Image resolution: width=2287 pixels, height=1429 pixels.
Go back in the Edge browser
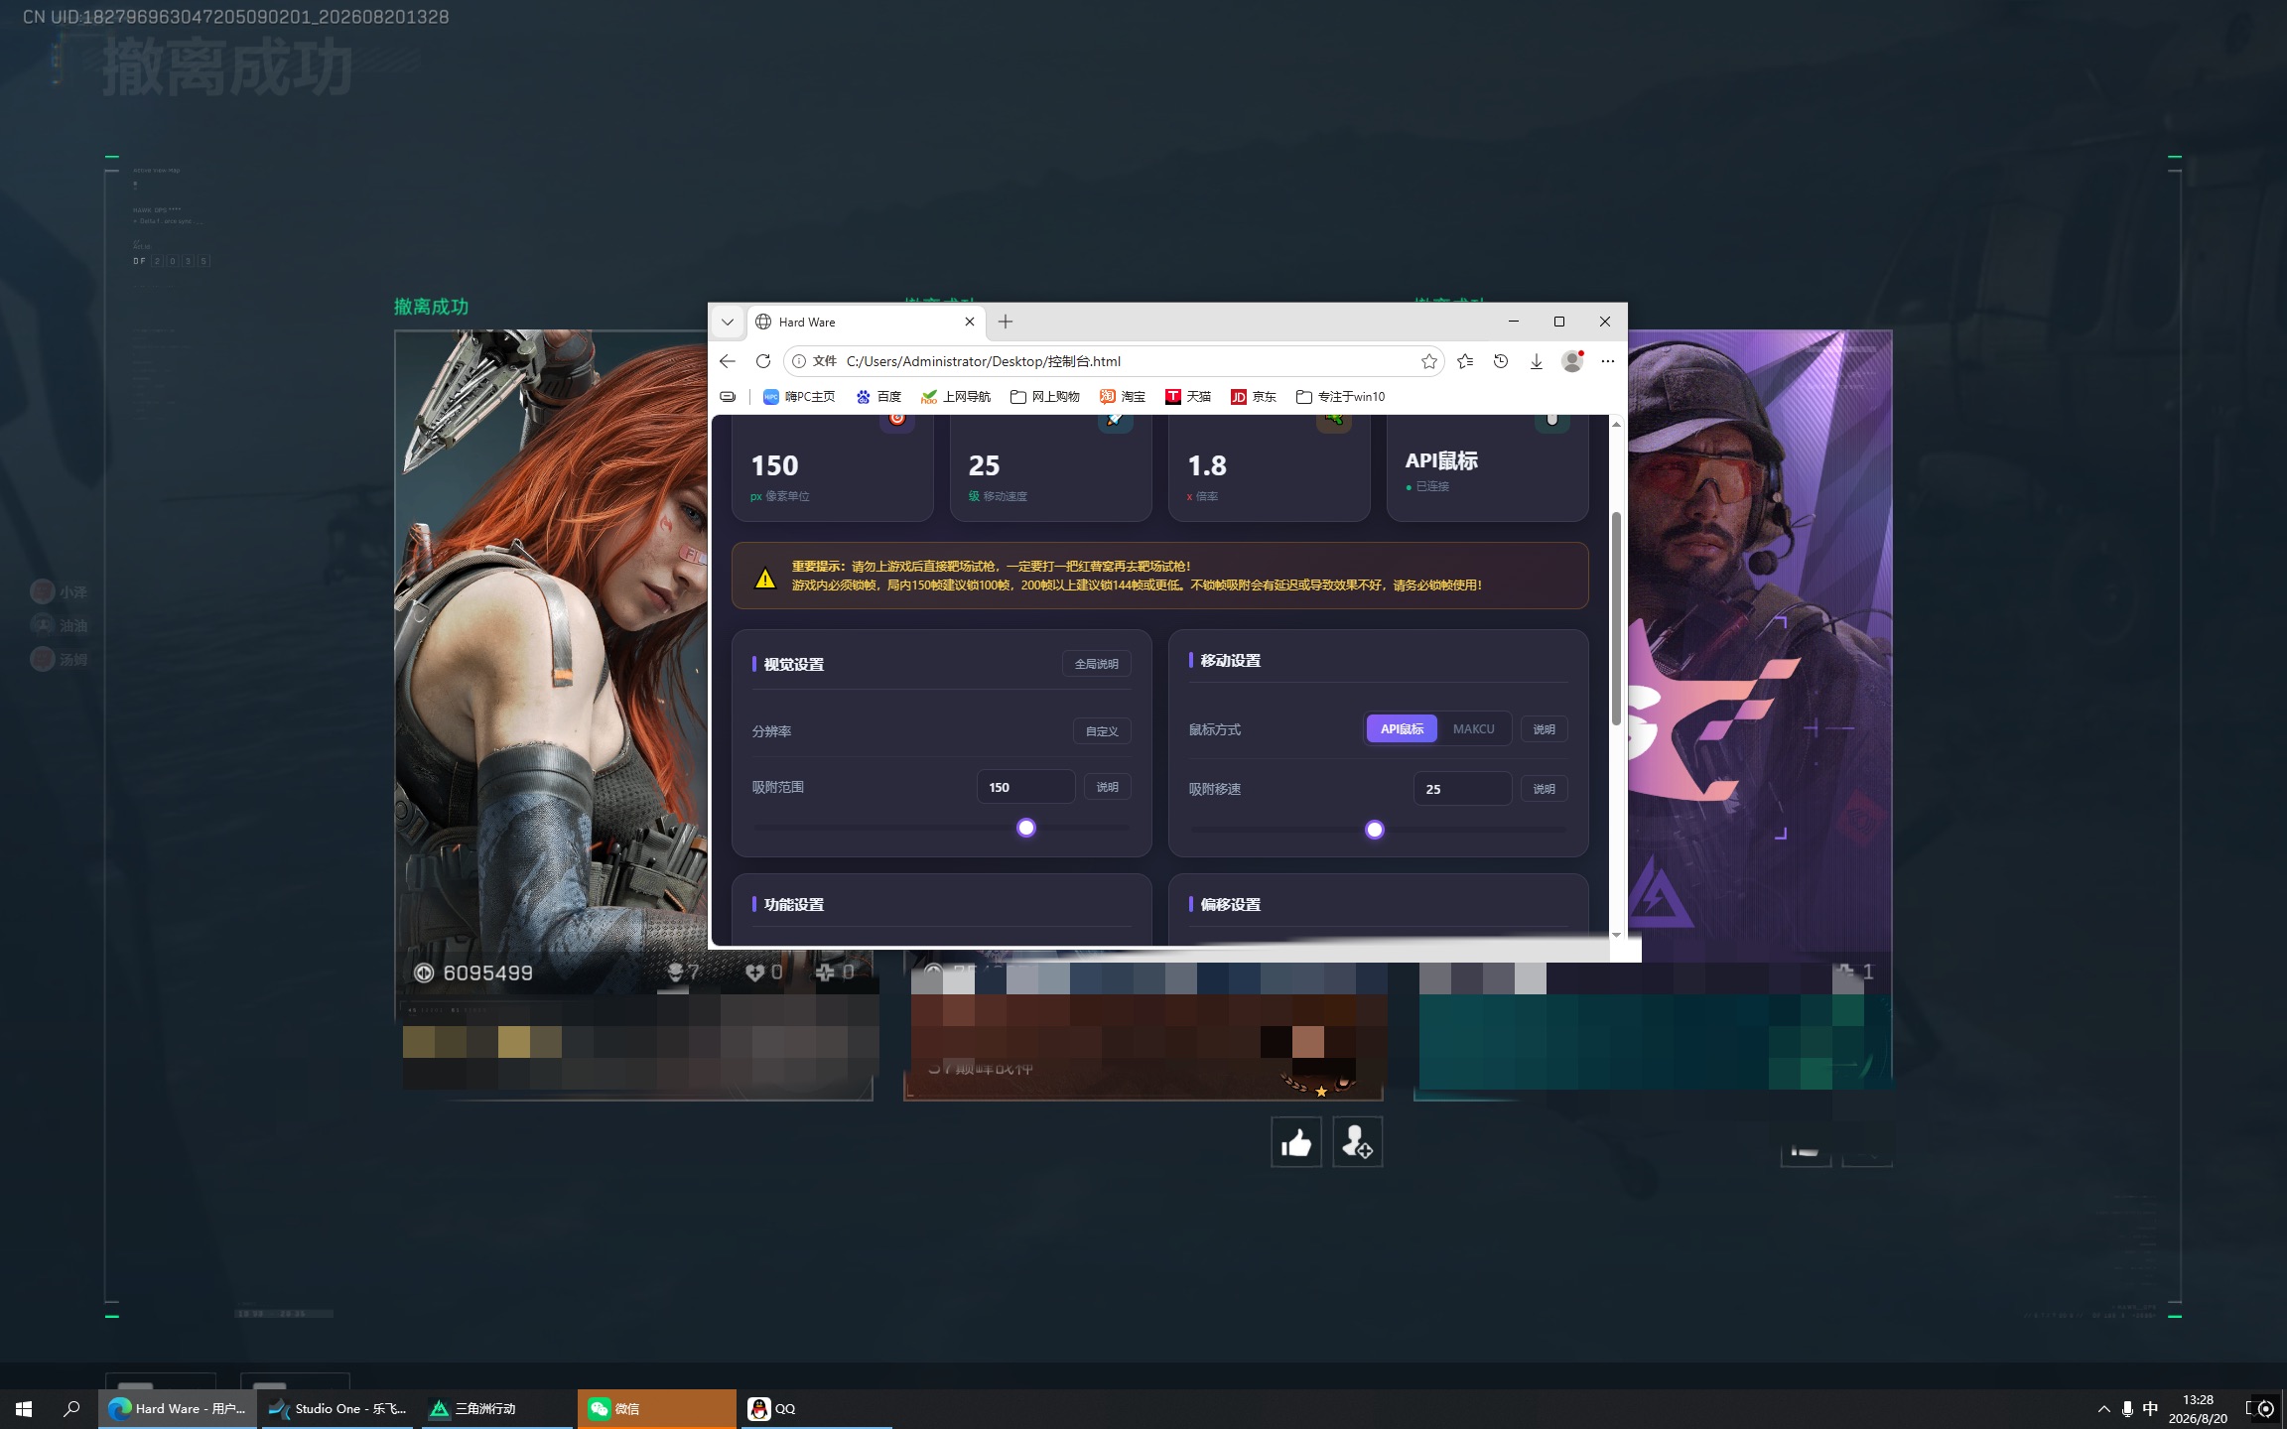[x=728, y=361]
